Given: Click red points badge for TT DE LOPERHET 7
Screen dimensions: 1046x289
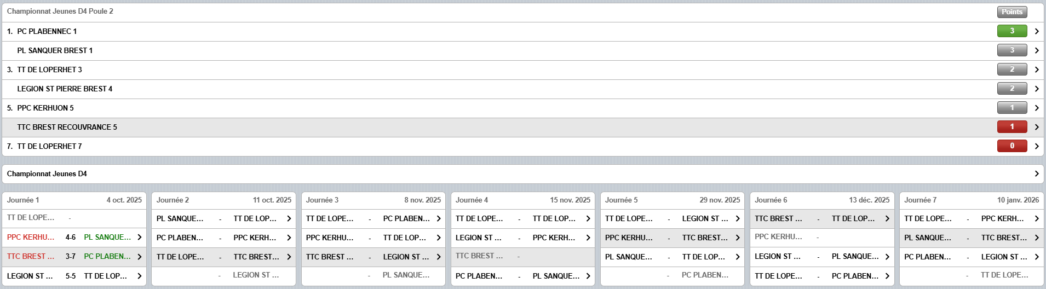Looking at the screenshot, I should click(x=1011, y=146).
